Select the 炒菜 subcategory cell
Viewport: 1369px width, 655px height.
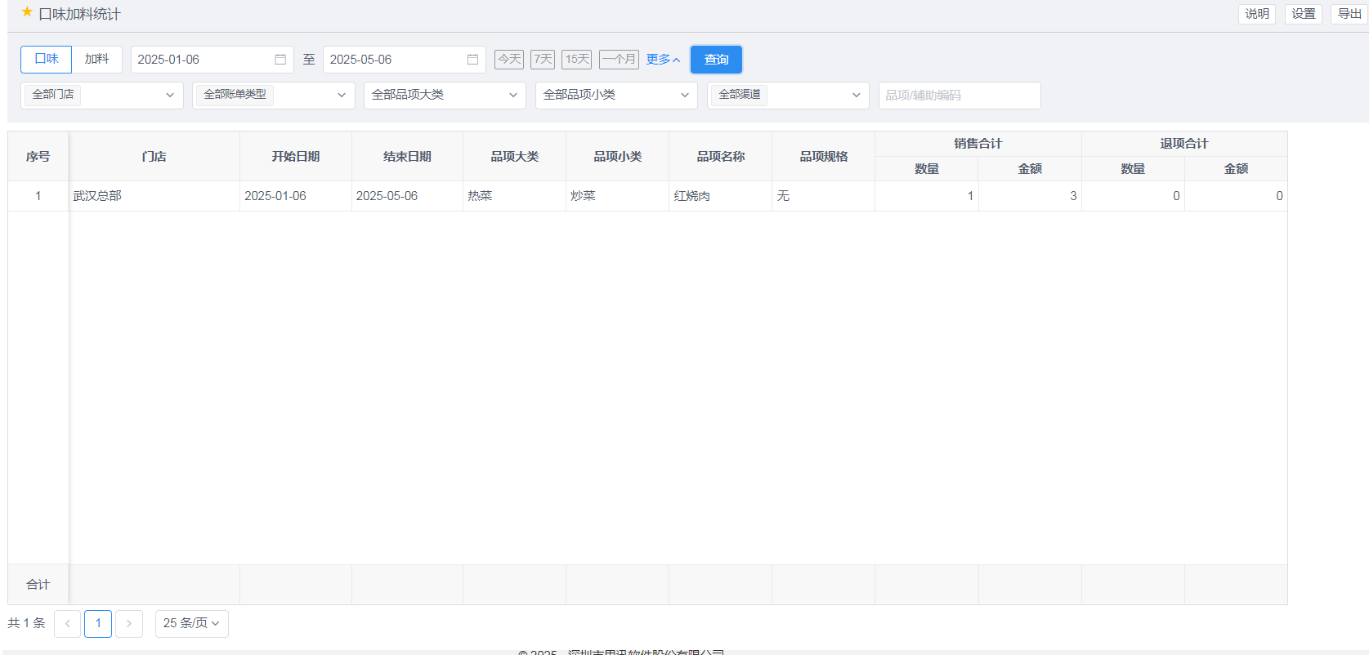618,196
